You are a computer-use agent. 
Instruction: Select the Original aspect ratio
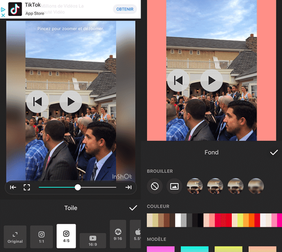[x=15, y=237]
